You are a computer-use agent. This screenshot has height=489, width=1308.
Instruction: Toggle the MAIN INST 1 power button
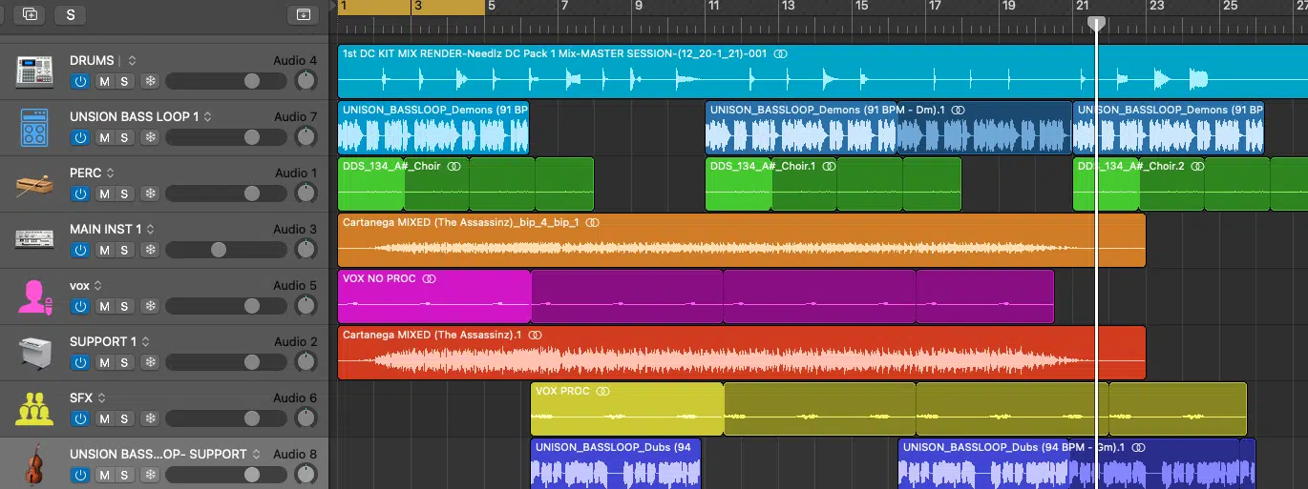coord(80,250)
